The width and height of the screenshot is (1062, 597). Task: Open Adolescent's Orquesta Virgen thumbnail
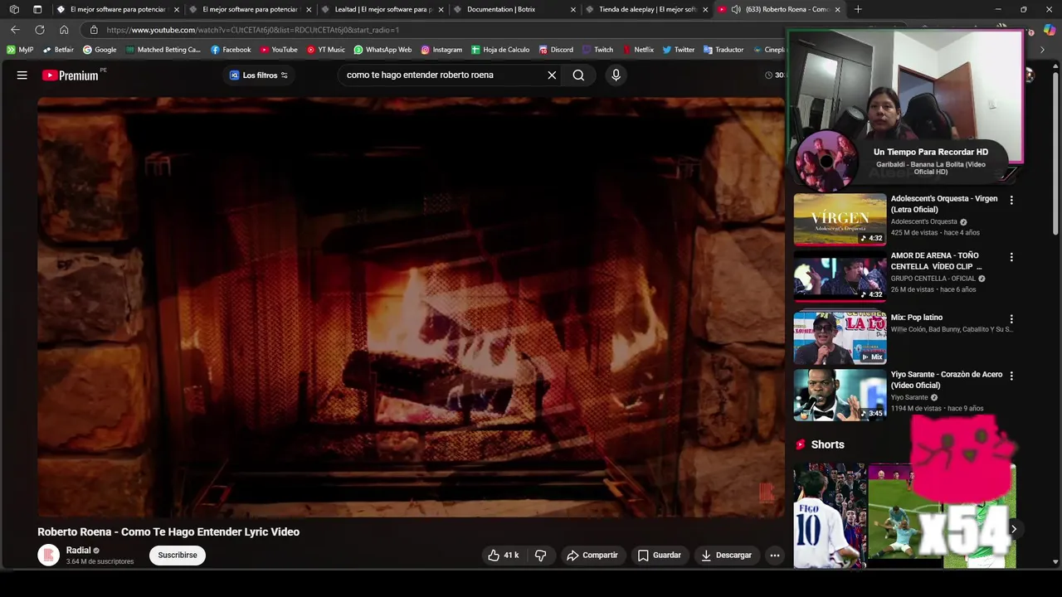click(x=840, y=220)
